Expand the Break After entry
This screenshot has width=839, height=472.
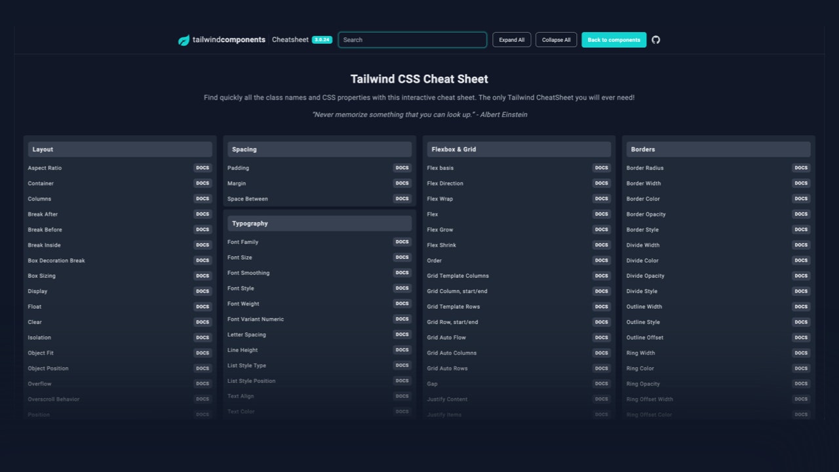pyautogui.click(x=119, y=214)
